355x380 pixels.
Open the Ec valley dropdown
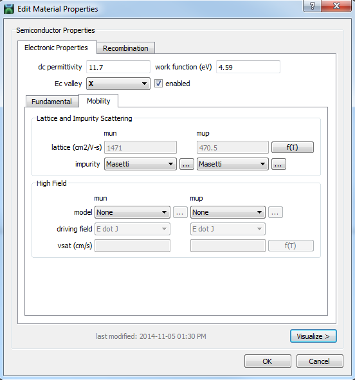pos(118,84)
